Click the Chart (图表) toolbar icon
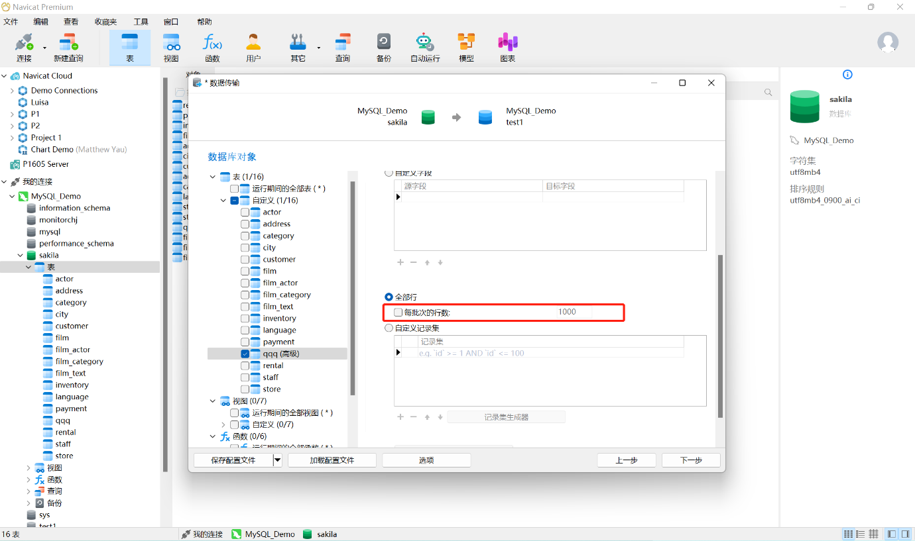 (507, 48)
